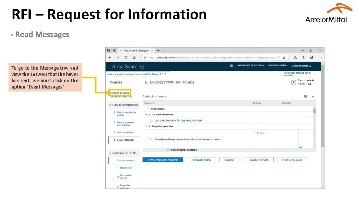Open the Ariba apps grid icon
Image resolution: width=356 pixels, height=200 pixels.
[231, 65]
